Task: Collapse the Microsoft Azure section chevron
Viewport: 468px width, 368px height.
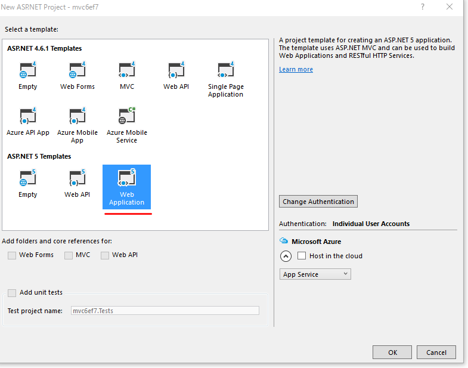Action: tap(286, 256)
